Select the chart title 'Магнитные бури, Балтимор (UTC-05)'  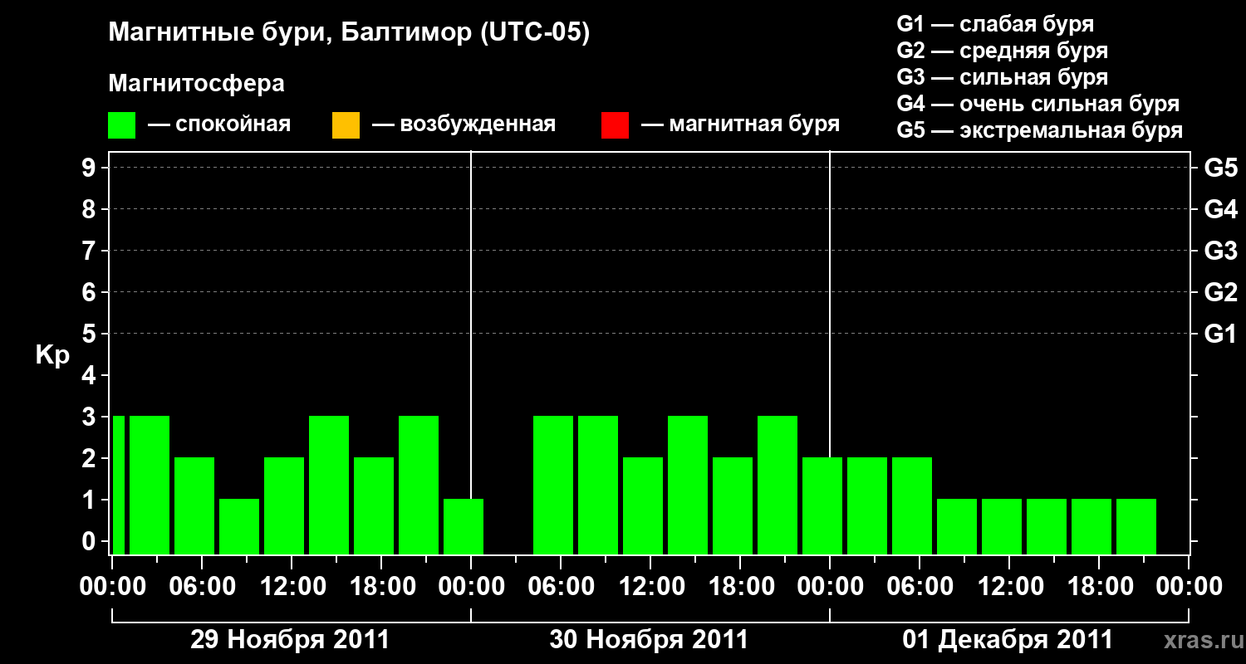(349, 34)
